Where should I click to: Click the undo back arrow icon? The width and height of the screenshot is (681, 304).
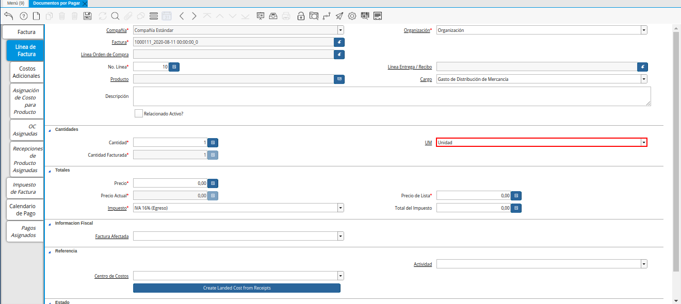(x=9, y=16)
